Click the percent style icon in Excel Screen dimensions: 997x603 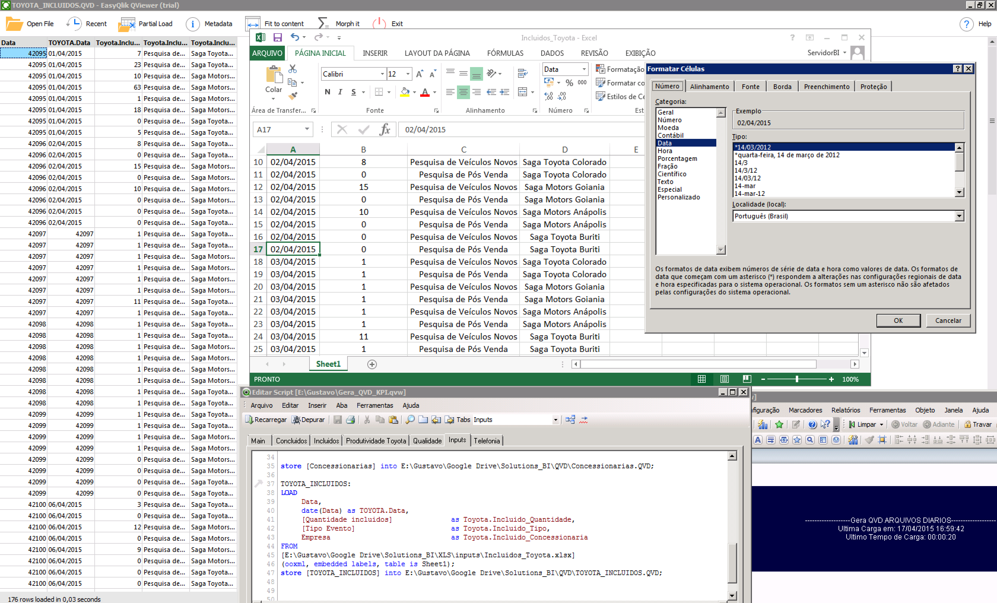[x=569, y=83]
